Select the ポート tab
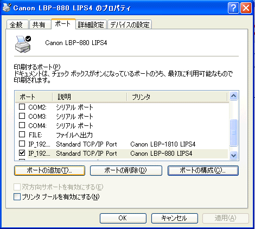 (x=63, y=24)
